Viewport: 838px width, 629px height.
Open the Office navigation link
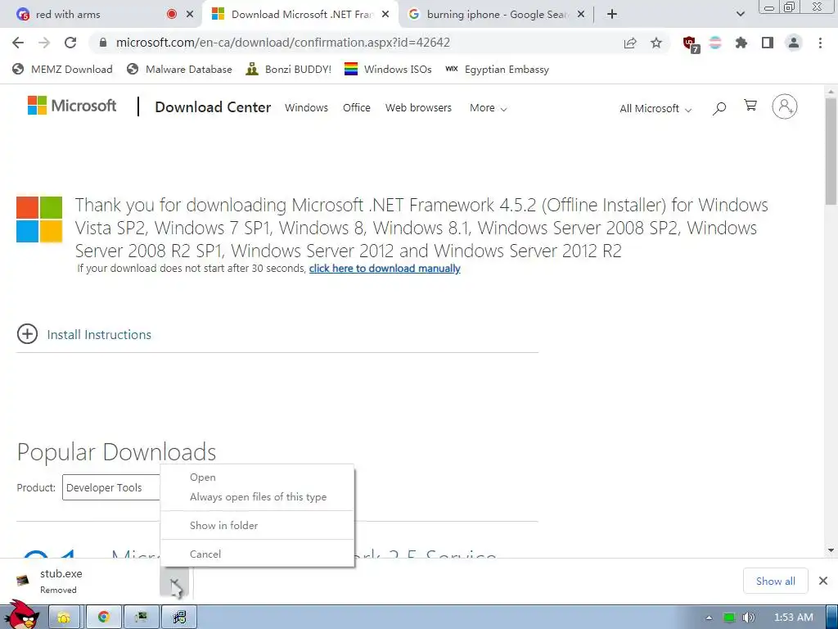point(357,108)
